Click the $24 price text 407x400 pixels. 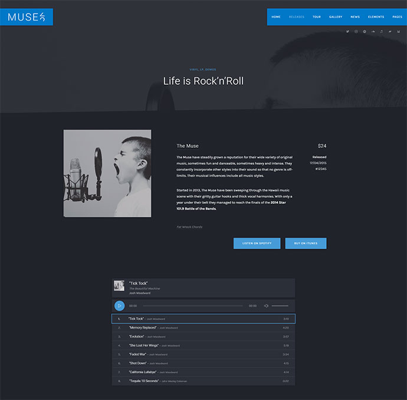point(322,146)
